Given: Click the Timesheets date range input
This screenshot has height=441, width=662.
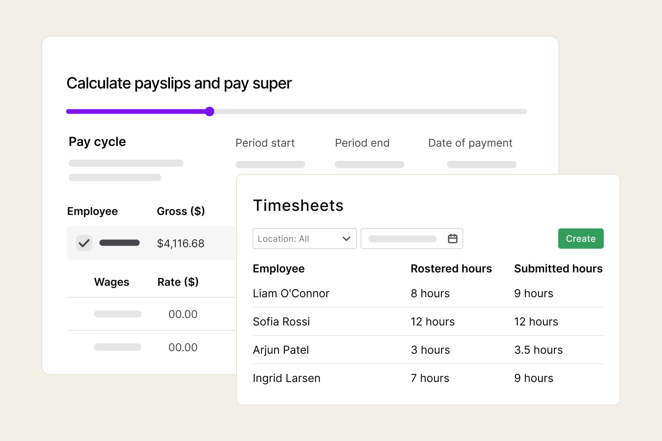Looking at the screenshot, I should pos(412,238).
